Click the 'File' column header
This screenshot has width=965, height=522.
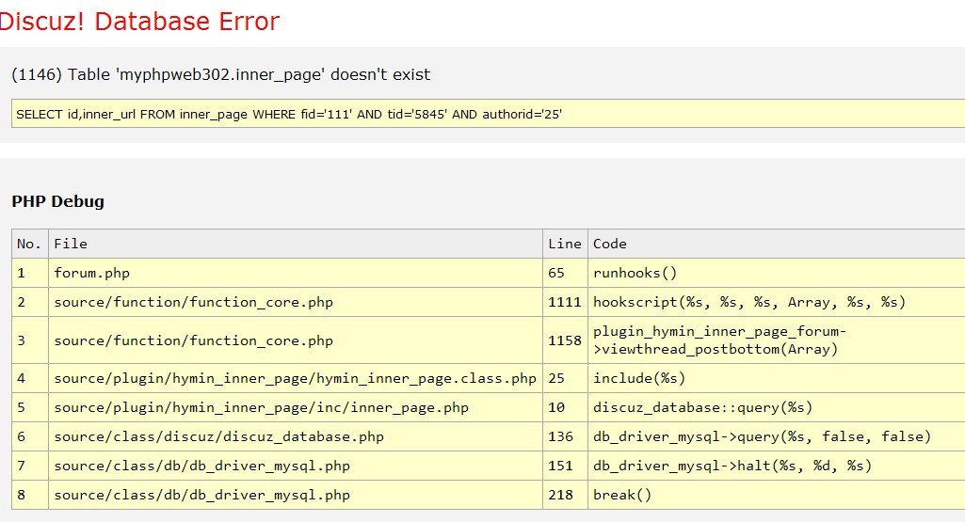click(296, 244)
